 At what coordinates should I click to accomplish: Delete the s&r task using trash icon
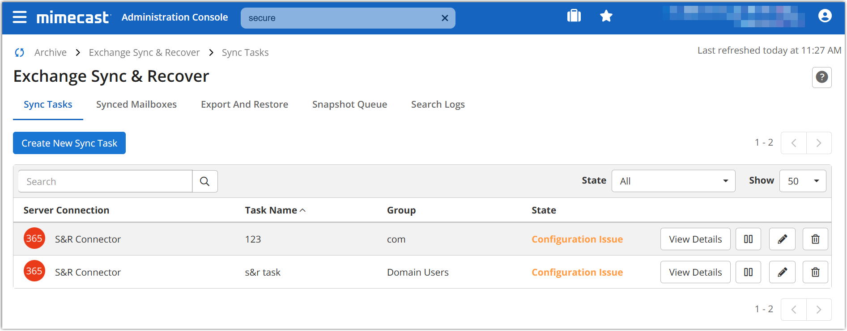pyautogui.click(x=815, y=272)
